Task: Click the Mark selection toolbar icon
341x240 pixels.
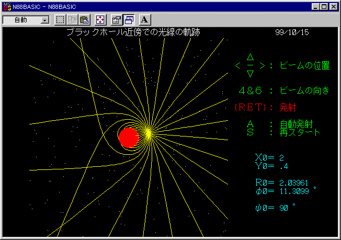Action: pyautogui.click(x=60, y=20)
